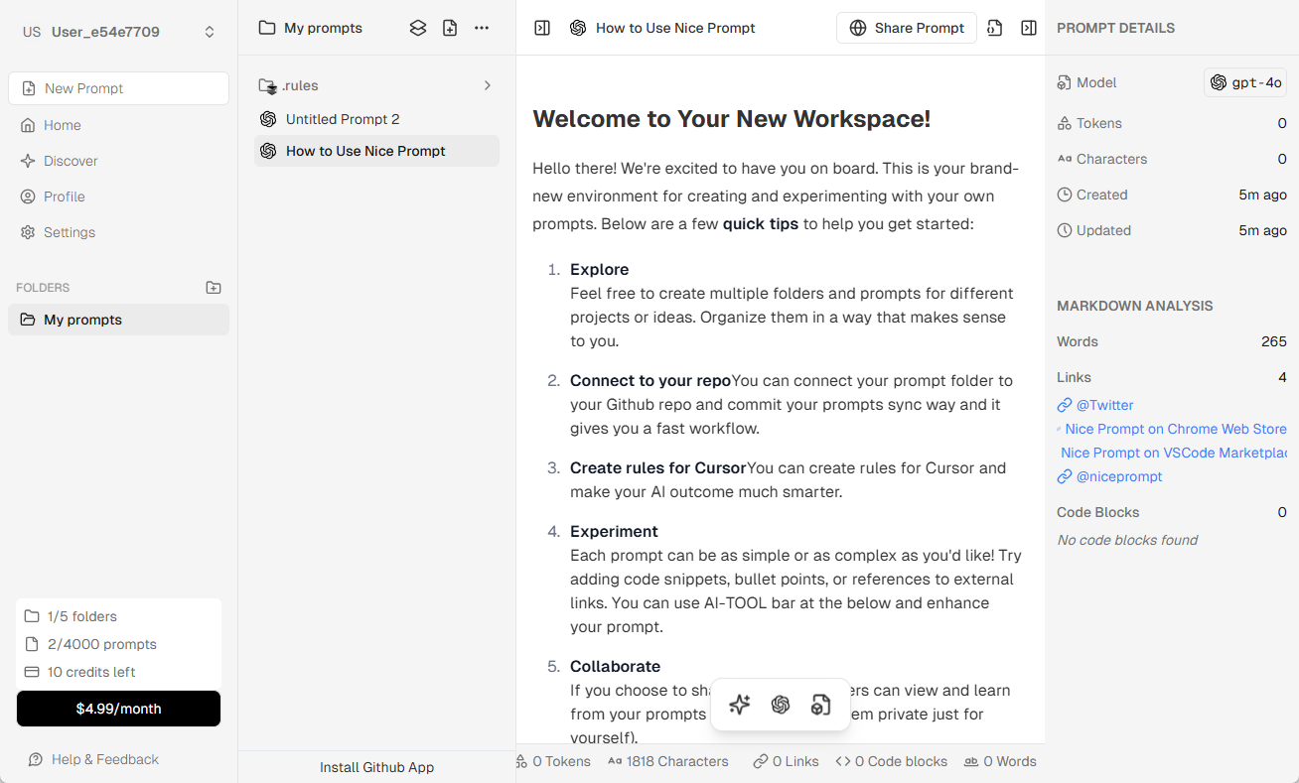Expand the .rules folder chevron

click(488, 85)
